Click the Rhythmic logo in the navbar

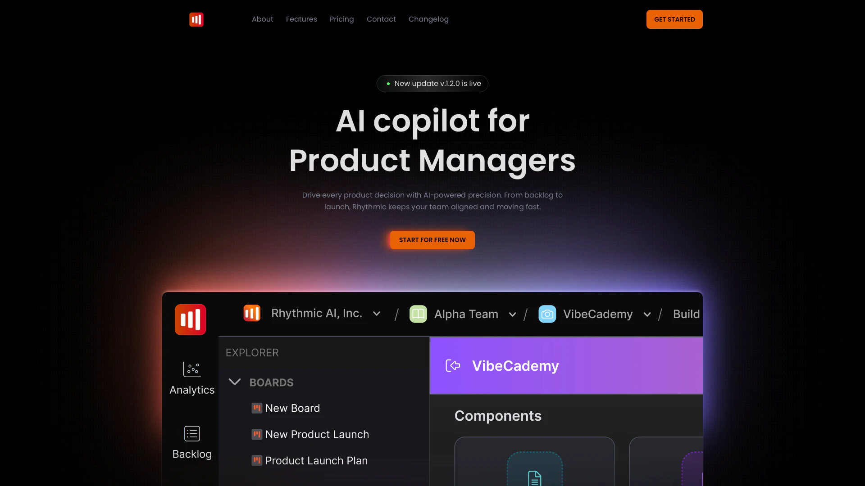click(x=196, y=19)
